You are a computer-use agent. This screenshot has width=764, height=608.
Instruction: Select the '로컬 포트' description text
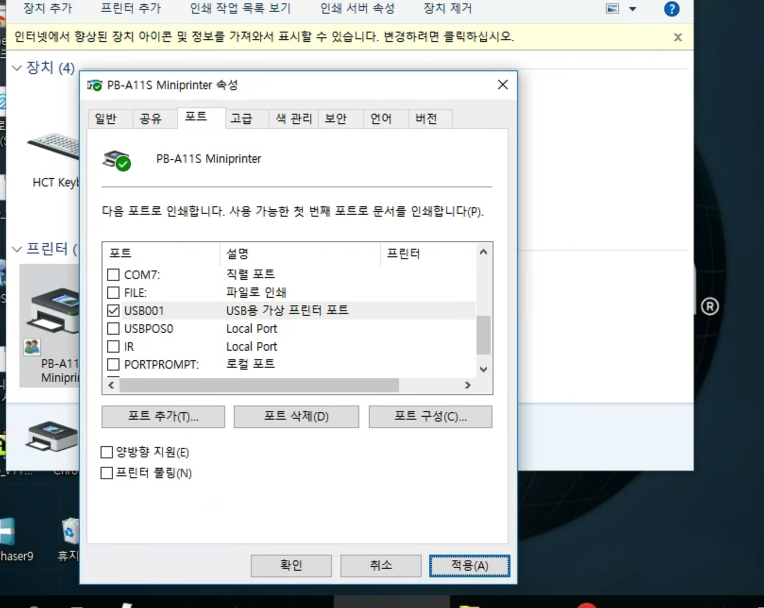click(250, 364)
